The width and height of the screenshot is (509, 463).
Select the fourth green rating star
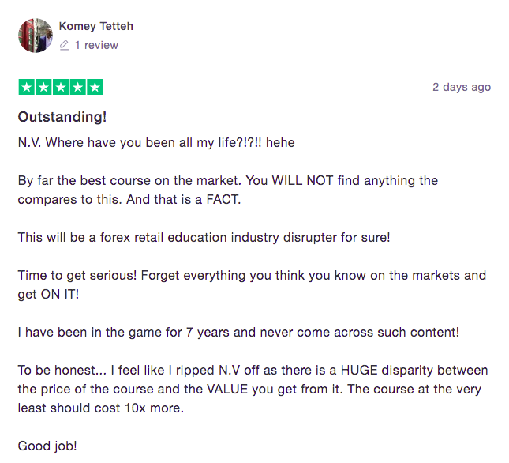pyautogui.click(x=77, y=87)
